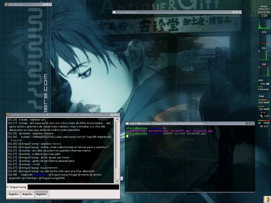Click the middle title bar button of the shotz/linux/europa terminal
The height and width of the screenshot is (203, 271).
coord(250,123)
